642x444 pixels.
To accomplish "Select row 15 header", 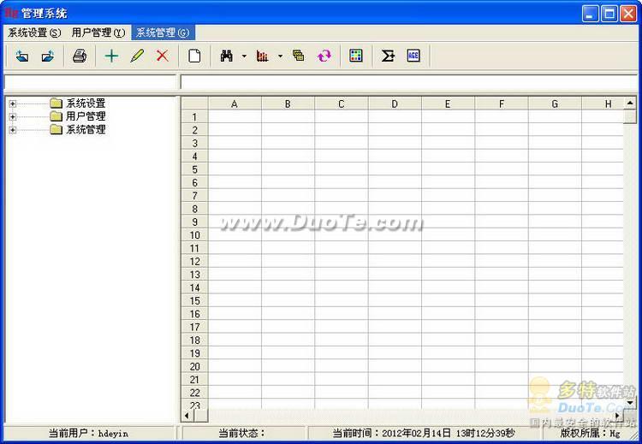I will (x=195, y=301).
